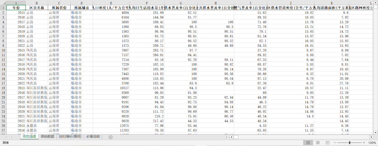Select cell with value 19.82

[291, 13]
